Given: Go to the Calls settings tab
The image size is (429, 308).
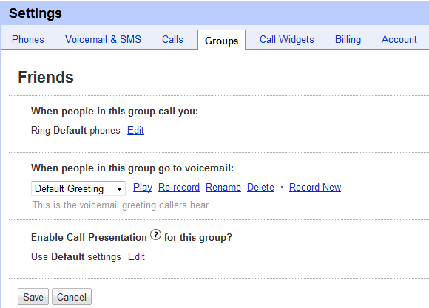Looking at the screenshot, I should pos(172,40).
